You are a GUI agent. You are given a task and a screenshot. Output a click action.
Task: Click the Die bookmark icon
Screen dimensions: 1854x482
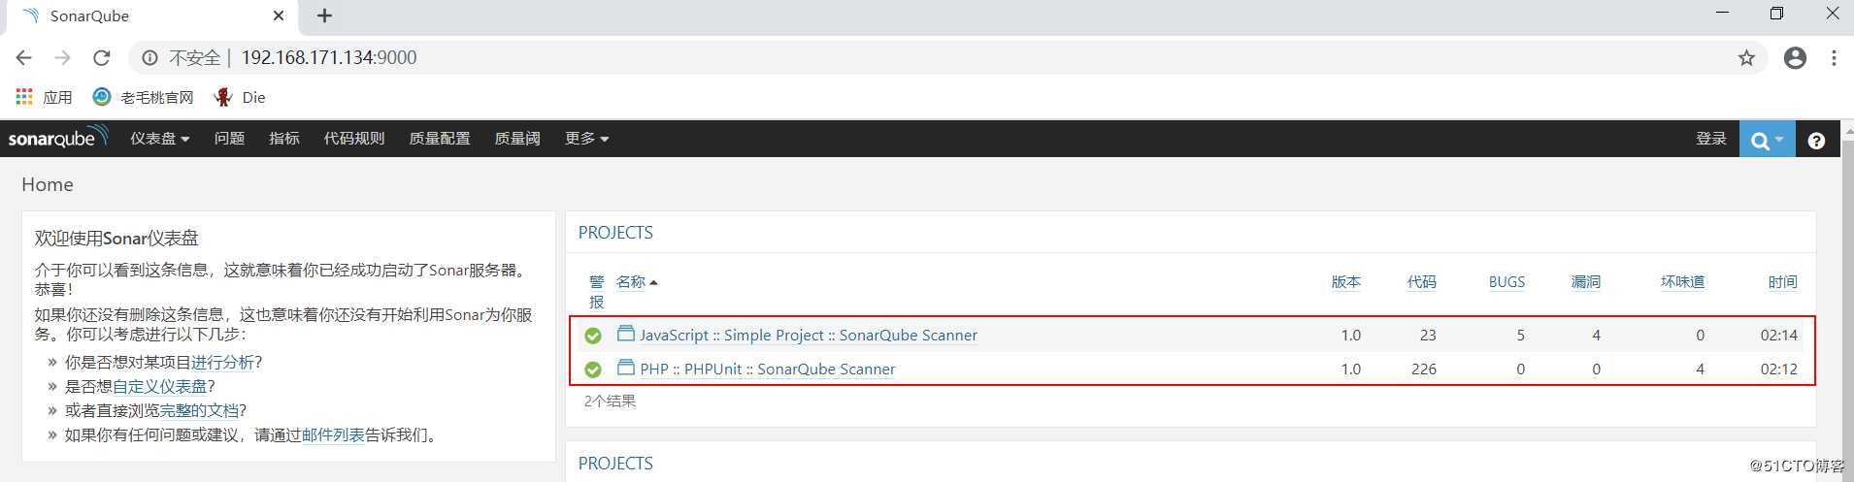[224, 97]
